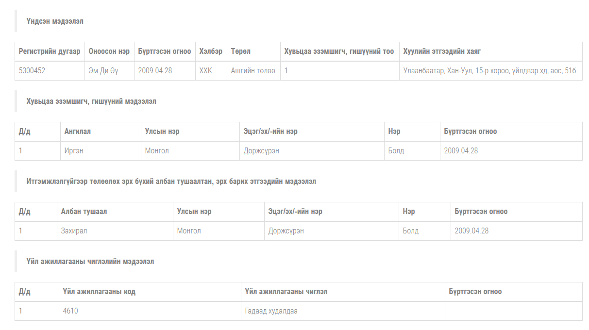
Task: Select the "Иргэн" classification cell
Action: [x=74, y=151]
